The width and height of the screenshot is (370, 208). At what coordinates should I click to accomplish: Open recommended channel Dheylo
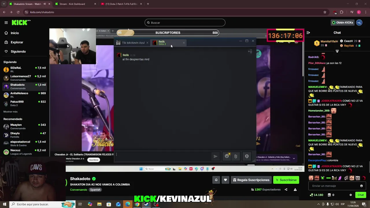click(25, 135)
